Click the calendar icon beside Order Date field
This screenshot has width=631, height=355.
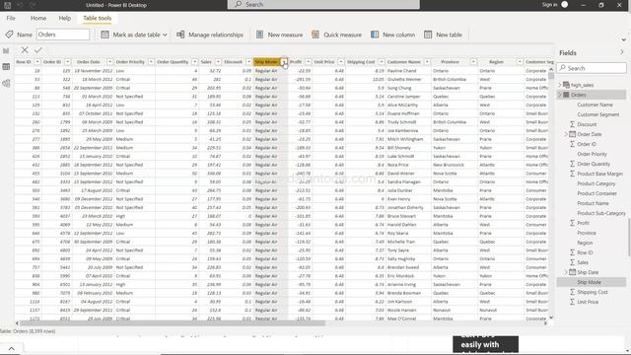click(x=572, y=134)
